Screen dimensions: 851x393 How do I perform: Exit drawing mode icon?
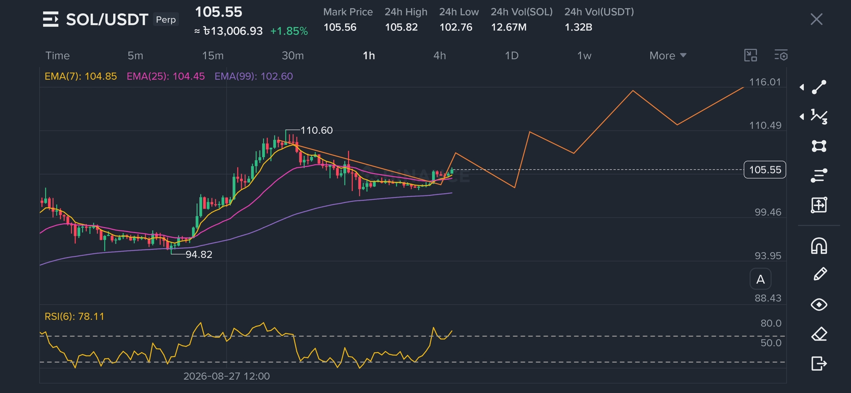tap(819, 364)
